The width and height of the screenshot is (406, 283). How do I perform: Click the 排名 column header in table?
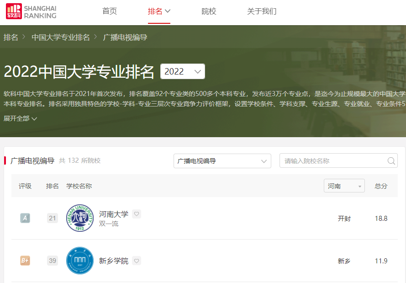click(53, 186)
